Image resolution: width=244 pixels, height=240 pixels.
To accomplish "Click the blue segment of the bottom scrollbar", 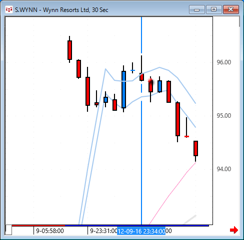I will 137,226.
